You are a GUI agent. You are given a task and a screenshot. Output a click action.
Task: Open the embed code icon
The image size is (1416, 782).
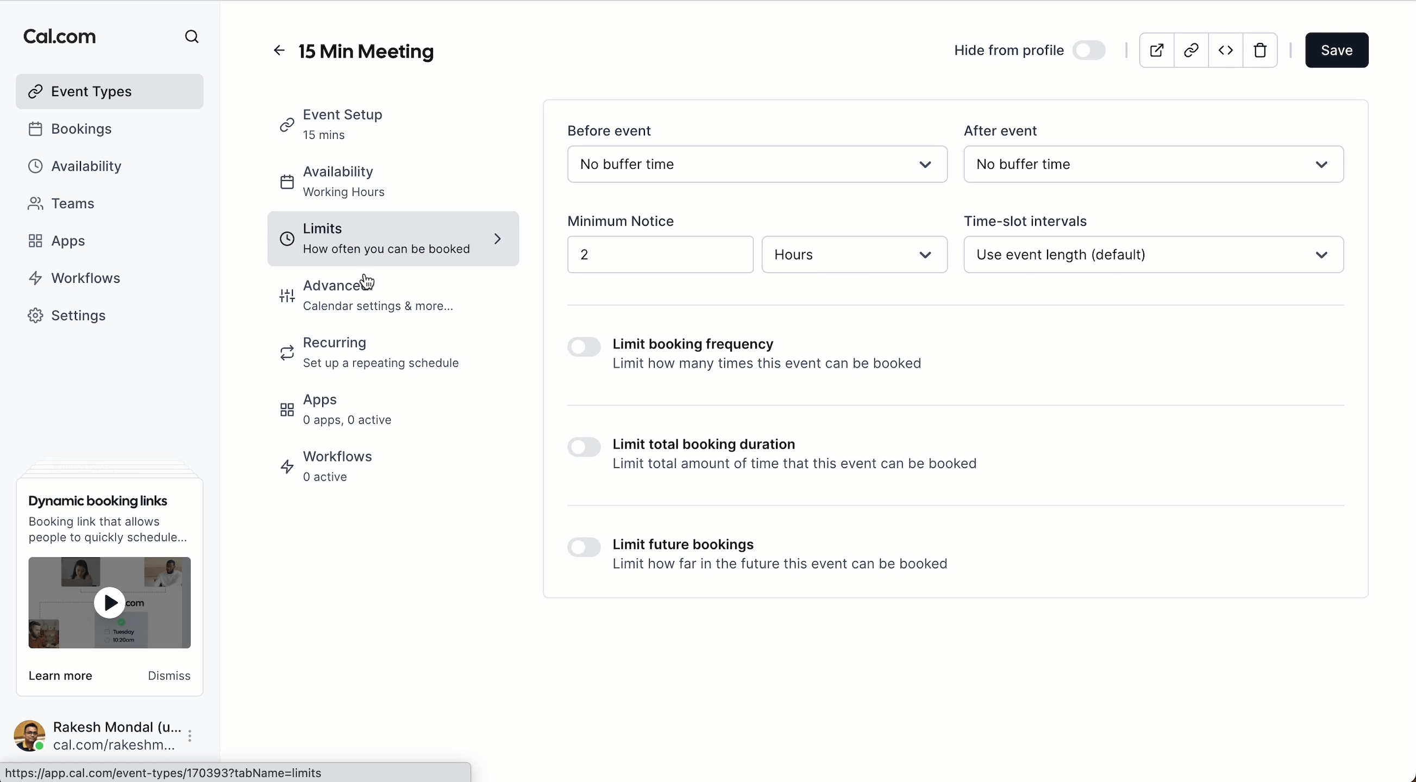(x=1225, y=50)
